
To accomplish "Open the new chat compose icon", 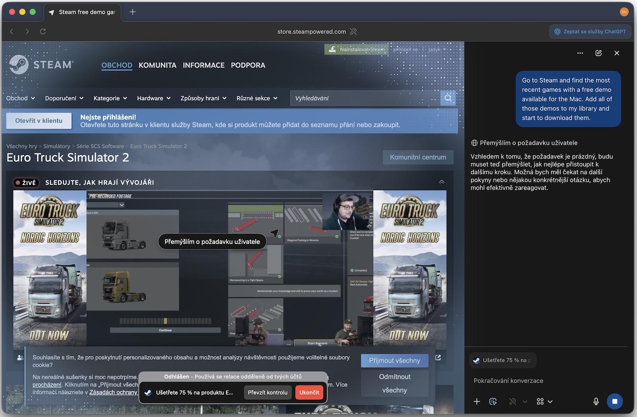I will 598,53.
